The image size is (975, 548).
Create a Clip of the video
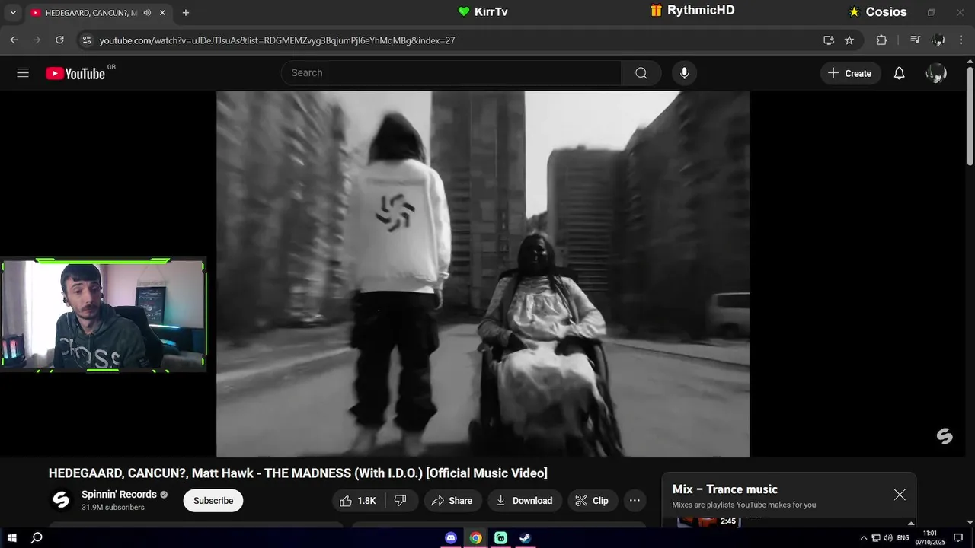click(592, 501)
